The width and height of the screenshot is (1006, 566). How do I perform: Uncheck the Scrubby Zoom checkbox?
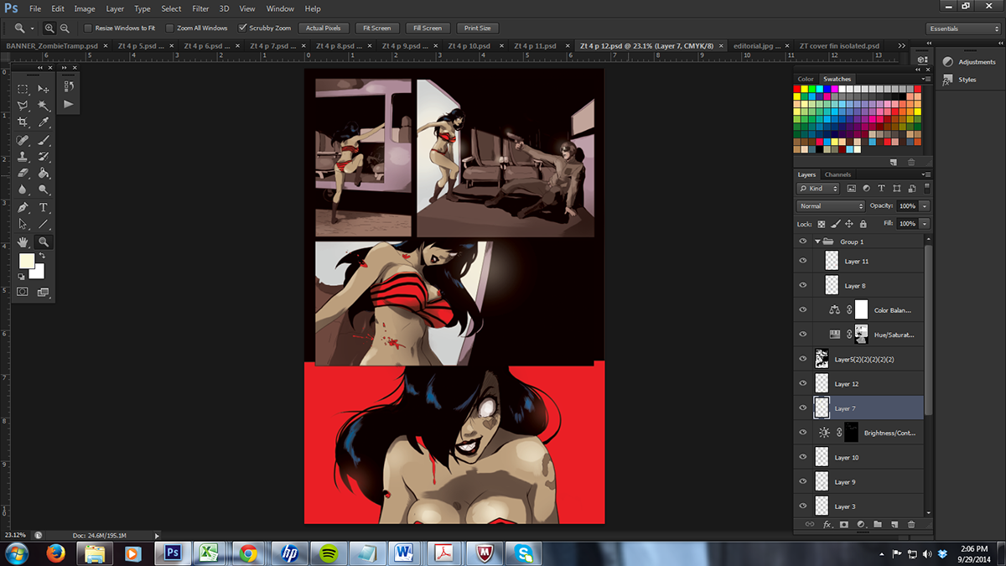point(243,28)
